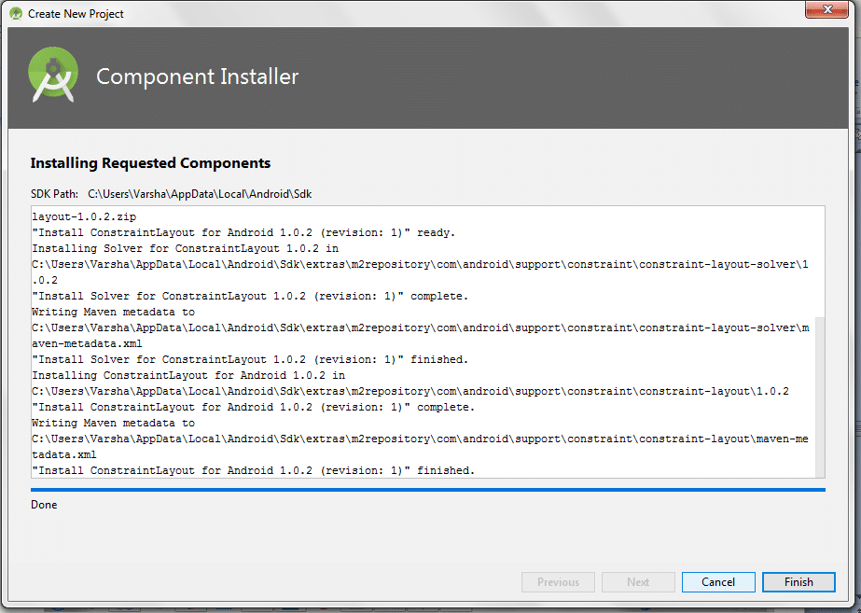Click the Android Studio icon in title bar
This screenshot has height=613, width=861.
pos(16,14)
